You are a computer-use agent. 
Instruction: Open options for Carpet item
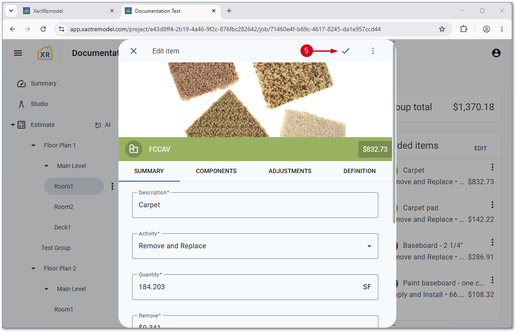coord(492,167)
